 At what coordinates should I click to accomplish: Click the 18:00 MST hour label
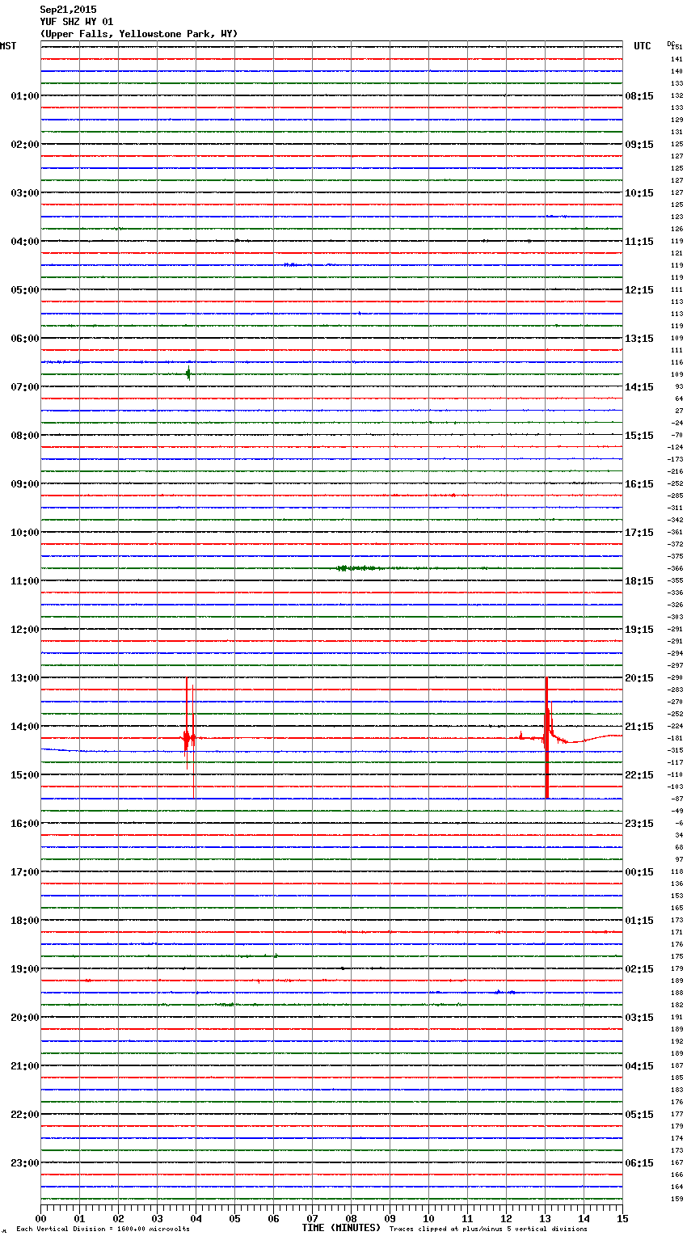[24, 921]
